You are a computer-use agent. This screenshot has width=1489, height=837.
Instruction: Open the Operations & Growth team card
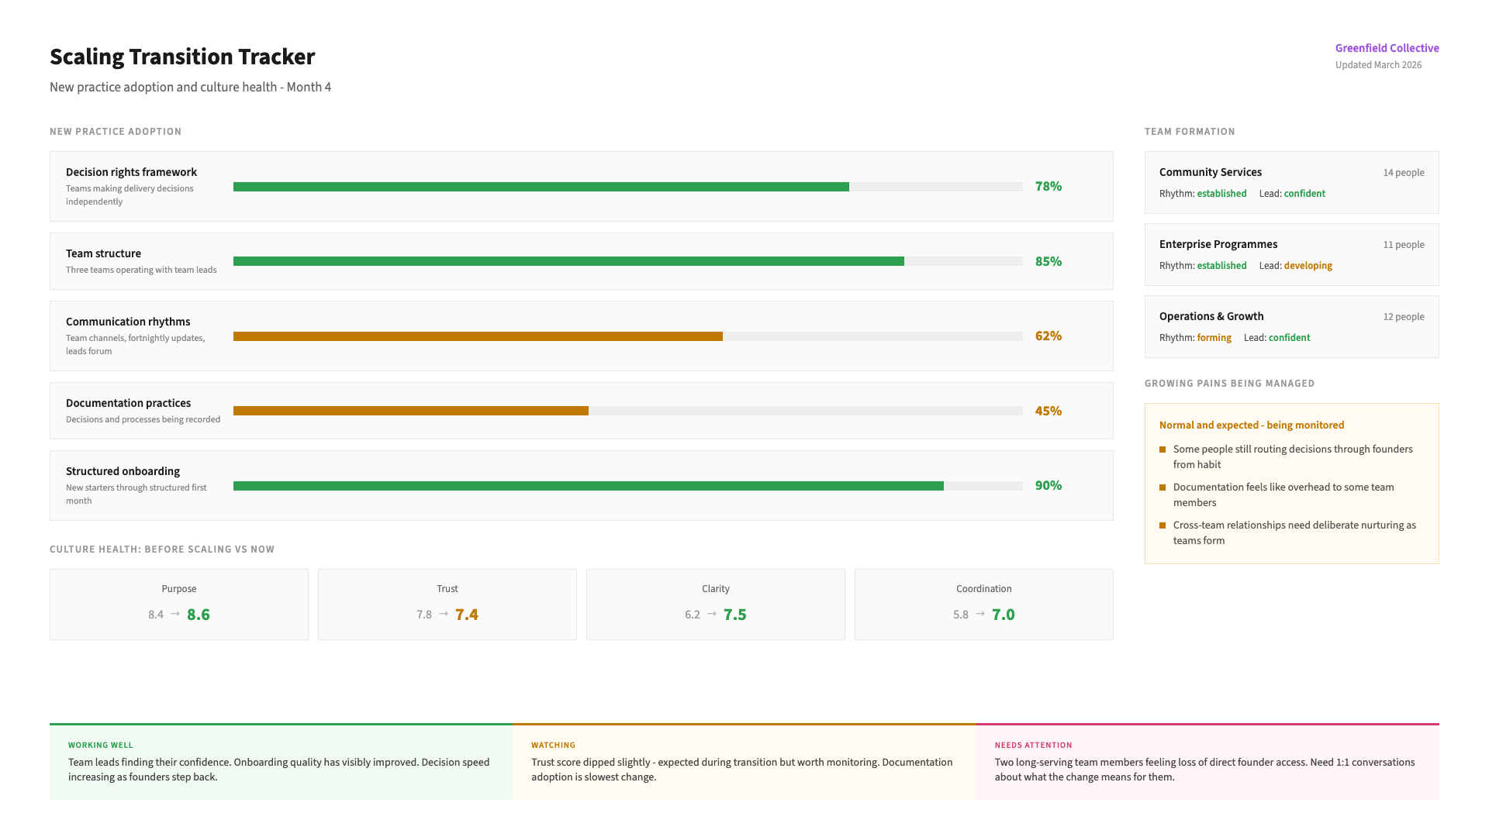point(1291,326)
